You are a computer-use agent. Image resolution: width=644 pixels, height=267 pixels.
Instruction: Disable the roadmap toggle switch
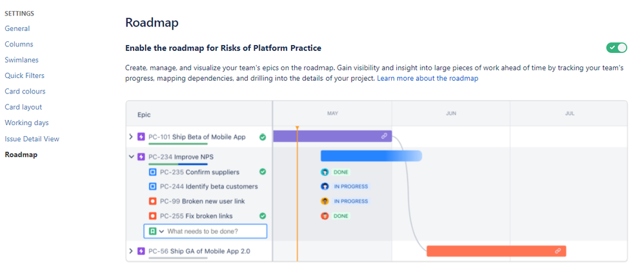click(616, 48)
